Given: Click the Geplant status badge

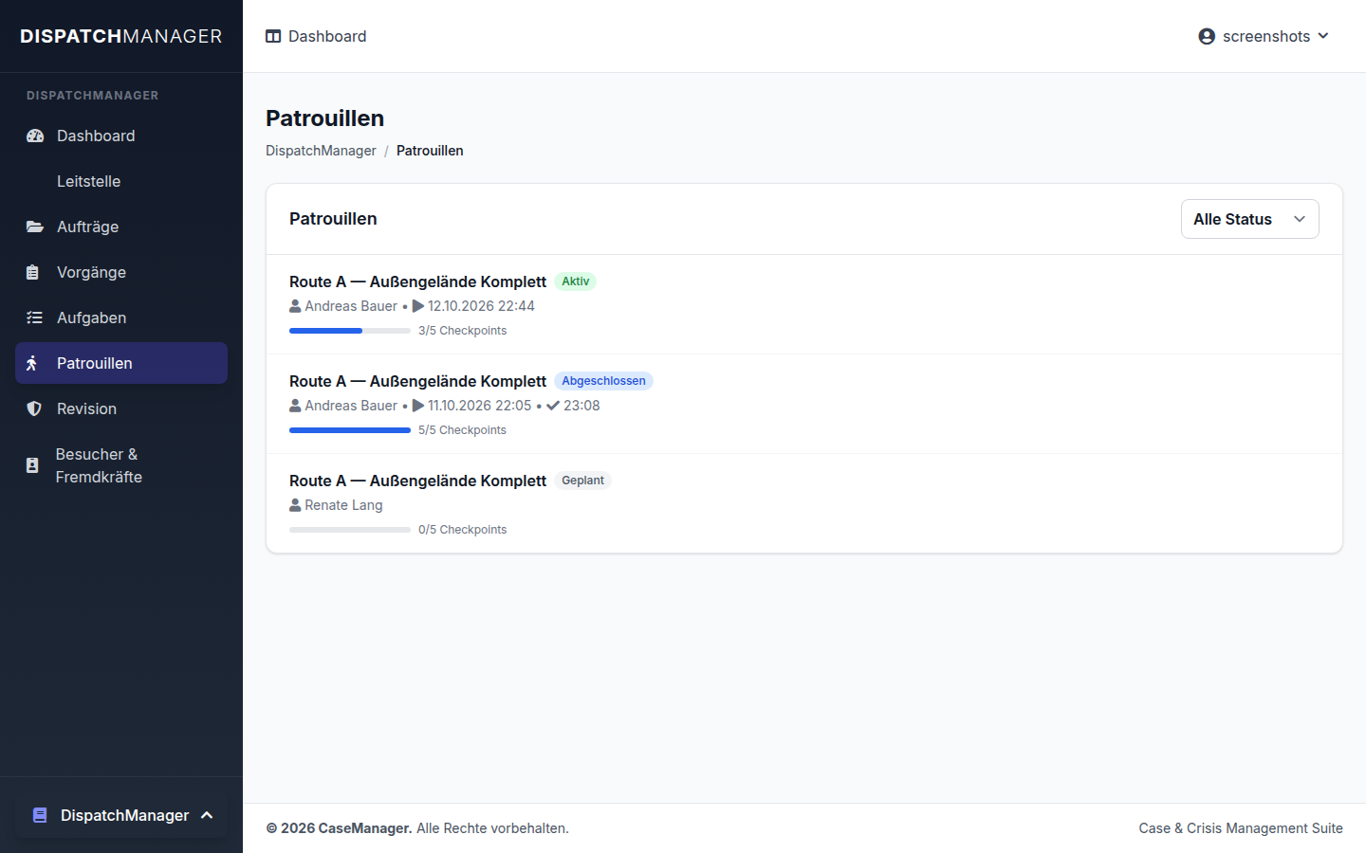Looking at the screenshot, I should coord(582,481).
